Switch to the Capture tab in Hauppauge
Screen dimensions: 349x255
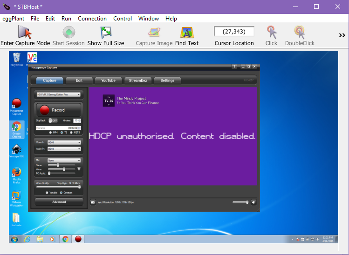coord(49,81)
